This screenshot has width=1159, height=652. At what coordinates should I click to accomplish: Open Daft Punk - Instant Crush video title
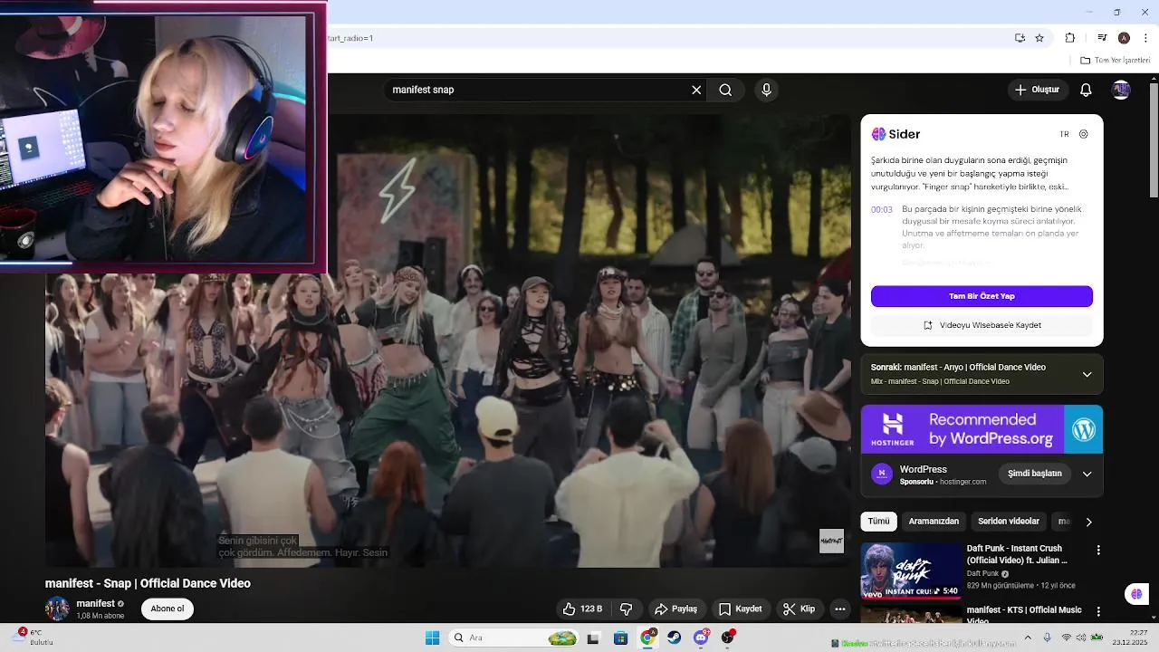point(1017,554)
